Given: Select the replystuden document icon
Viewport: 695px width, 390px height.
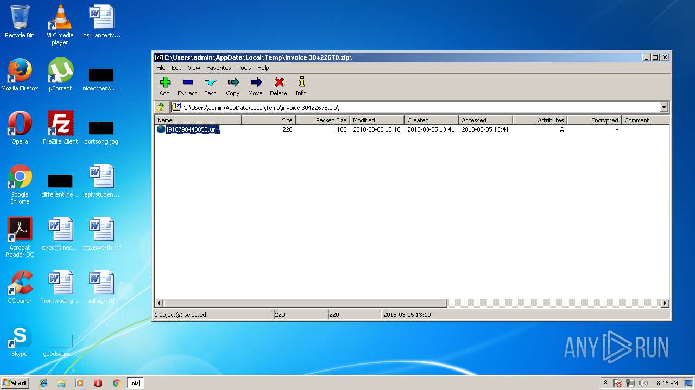Looking at the screenshot, I should 101,181.
